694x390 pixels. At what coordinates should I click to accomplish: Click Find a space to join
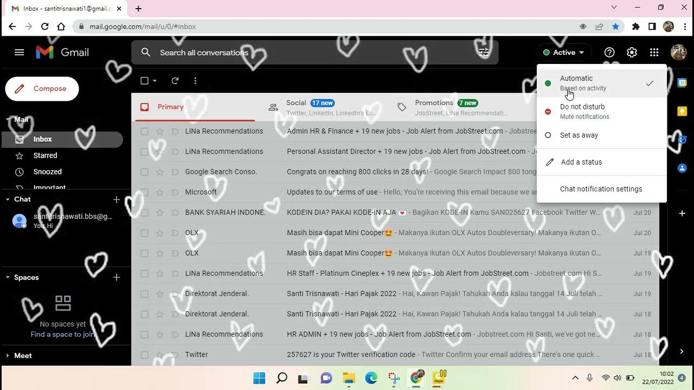pos(63,334)
